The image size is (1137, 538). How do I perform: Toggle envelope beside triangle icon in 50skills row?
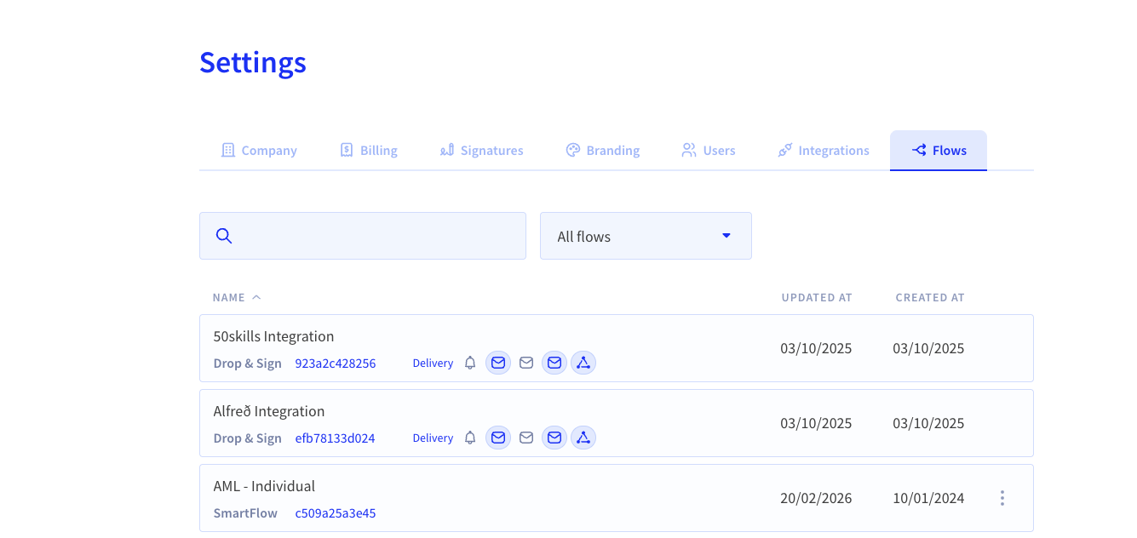pos(554,363)
